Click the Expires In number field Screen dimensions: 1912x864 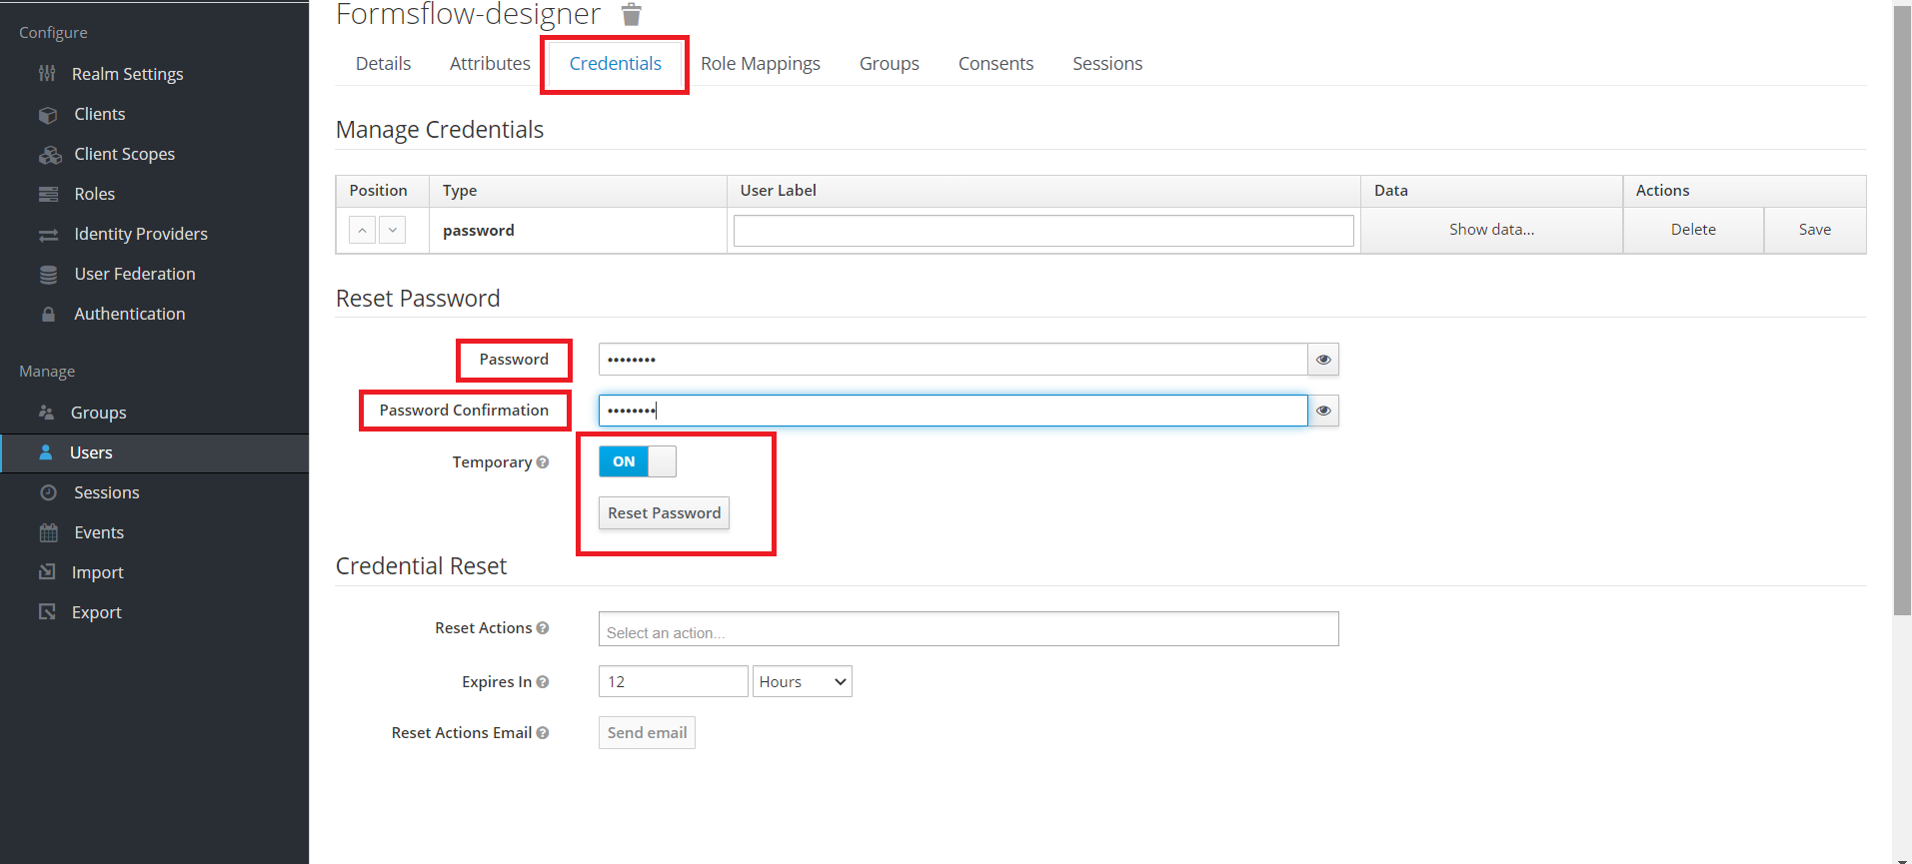pos(673,681)
